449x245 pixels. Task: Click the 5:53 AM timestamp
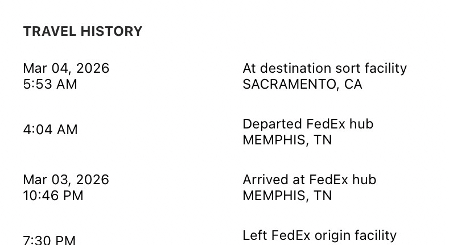coord(50,84)
